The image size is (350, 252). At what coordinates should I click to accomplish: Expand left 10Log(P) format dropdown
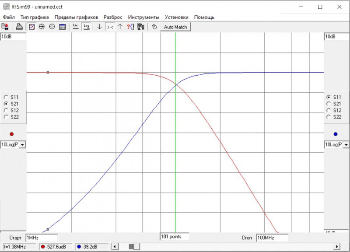click(22, 144)
